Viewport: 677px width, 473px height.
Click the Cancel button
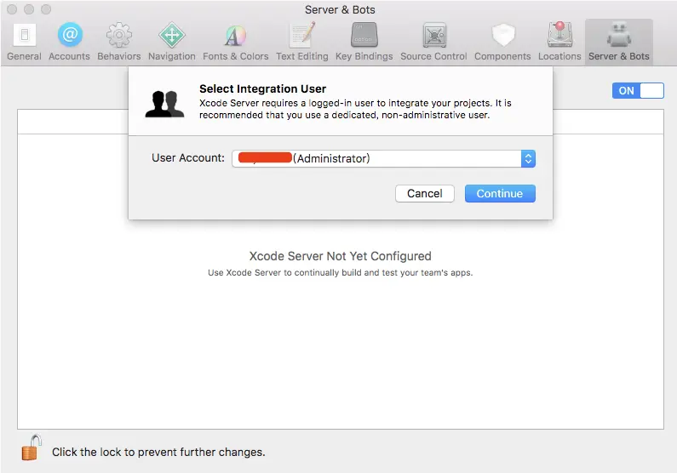424,194
